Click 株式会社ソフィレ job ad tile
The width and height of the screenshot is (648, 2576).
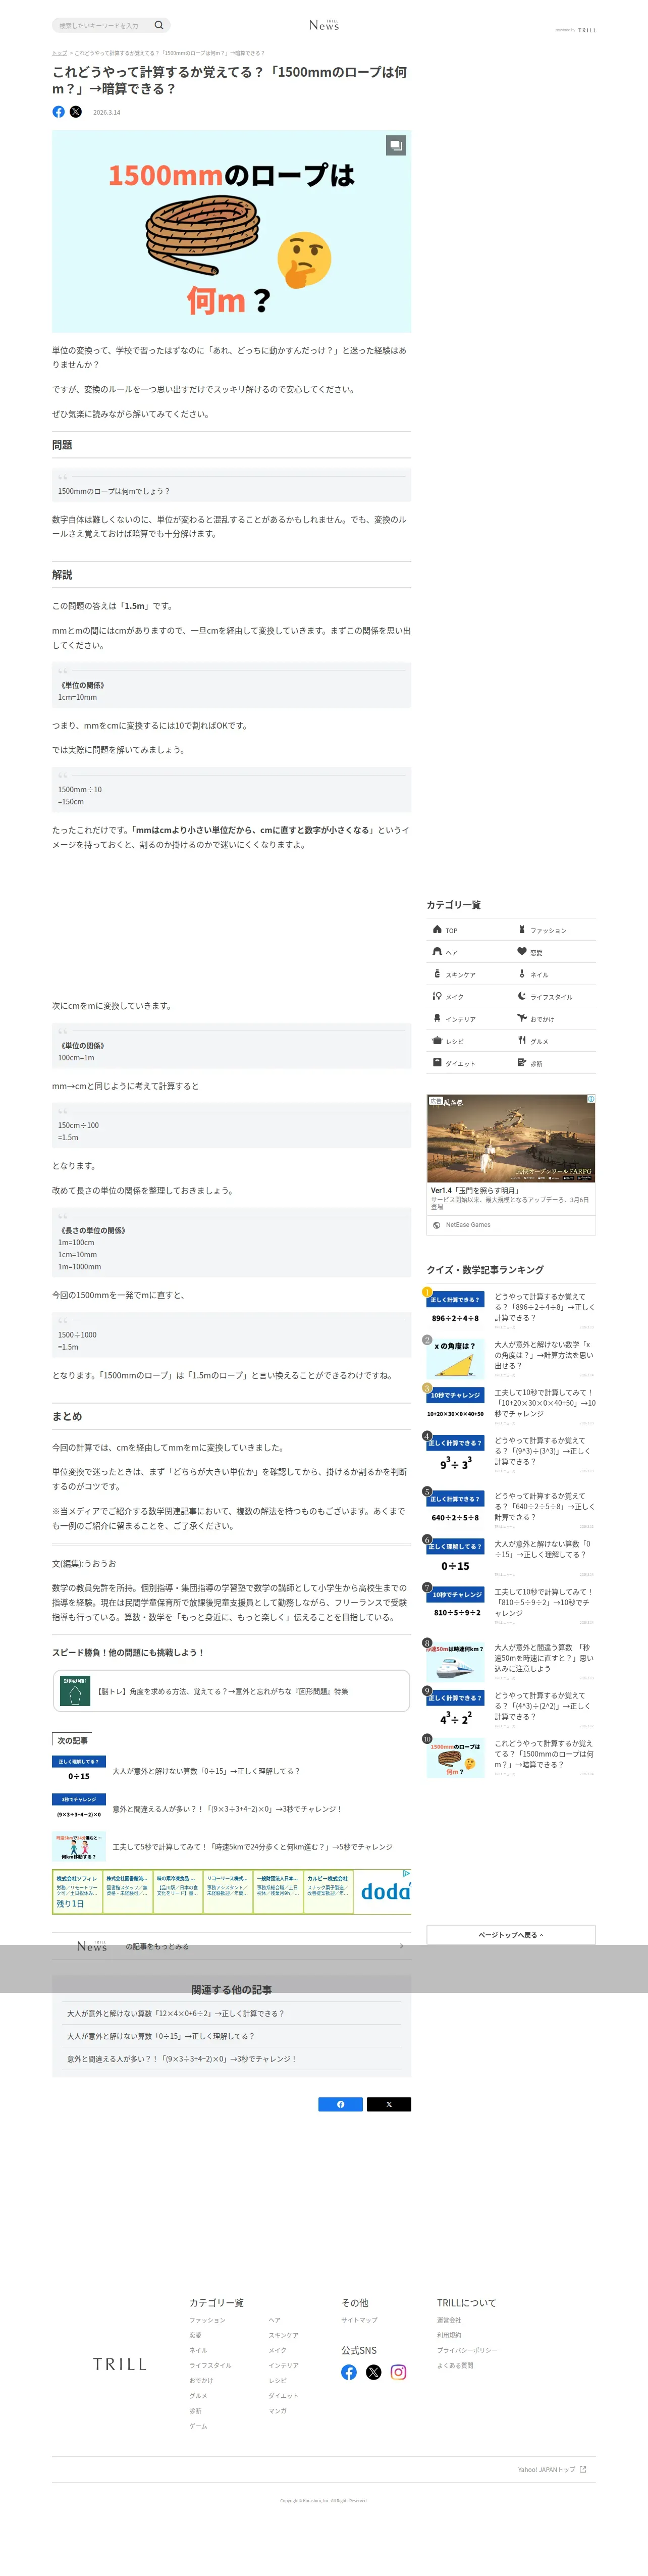point(77,1892)
